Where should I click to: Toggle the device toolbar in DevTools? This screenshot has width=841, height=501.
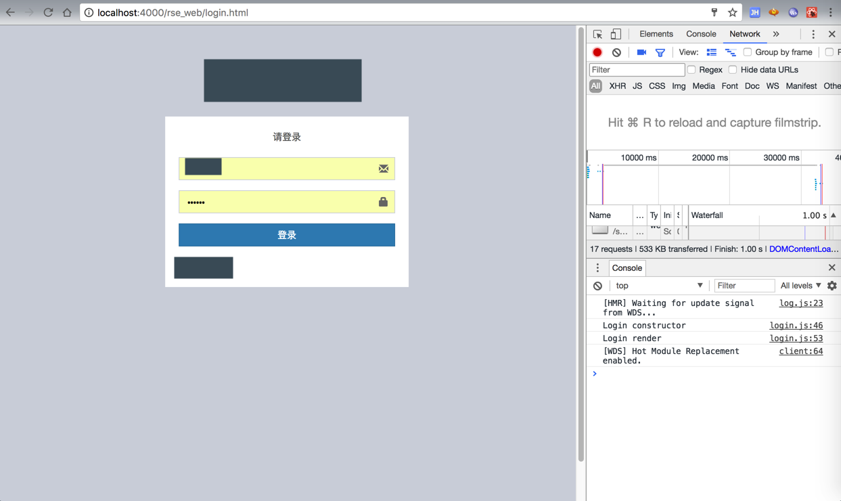pyautogui.click(x=616, y=34)
